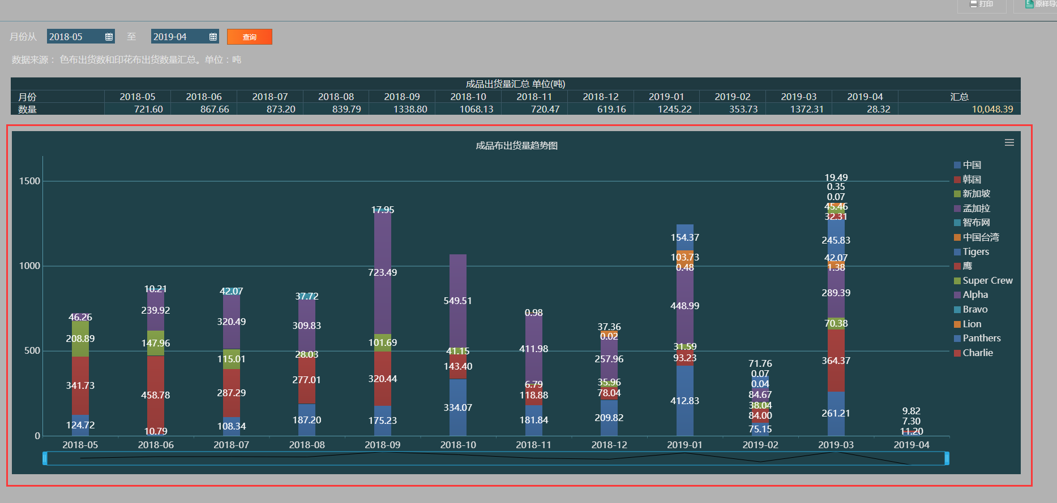Select the 1068.13 table cell

tap(468, 109)
